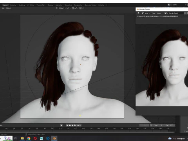
Task: Open the View menu in Render window
Action: click(153, 13)
